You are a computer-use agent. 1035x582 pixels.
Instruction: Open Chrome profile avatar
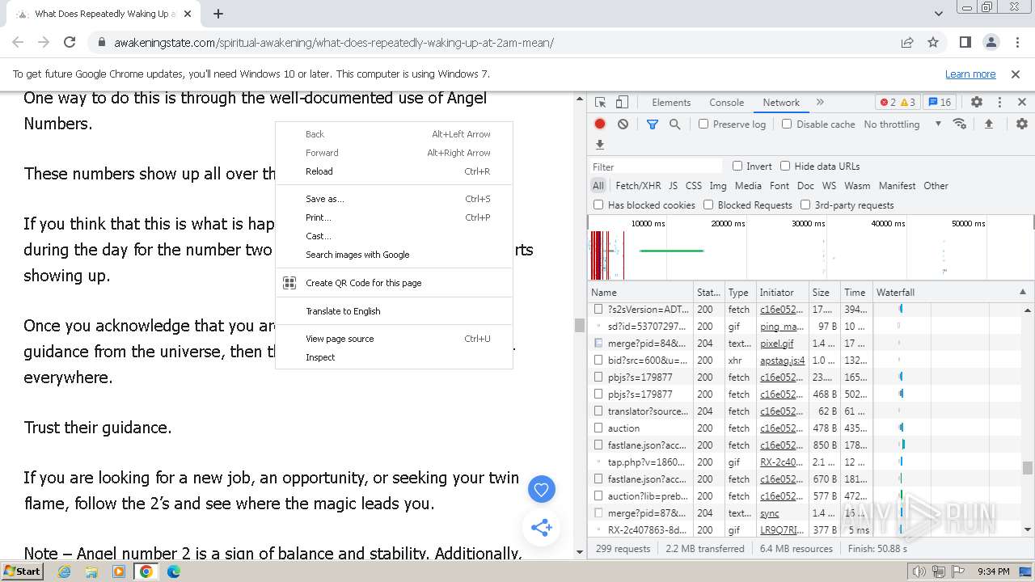[x=991, y=43]
